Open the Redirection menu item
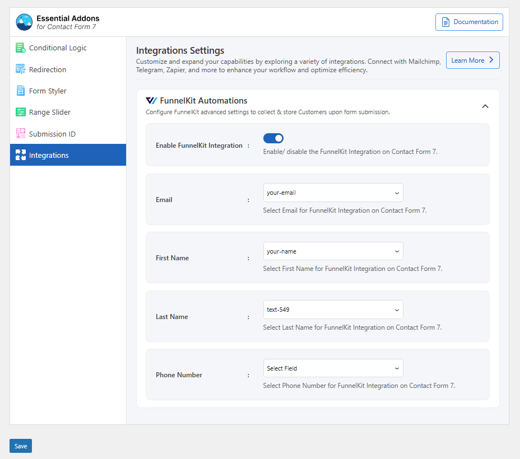The image size is (520, 459). (x=68, y=69)
